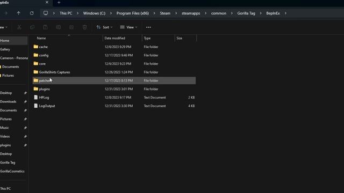Click the LogOutput text document icon

(x=36, y=106)
